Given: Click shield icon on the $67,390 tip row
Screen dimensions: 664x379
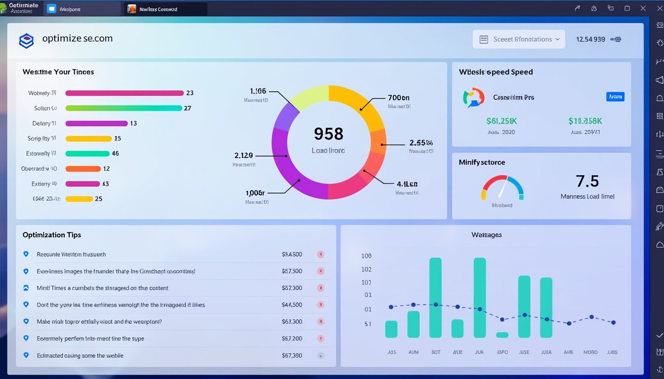Looking at the screenshot, I should (x=26, y=355).
